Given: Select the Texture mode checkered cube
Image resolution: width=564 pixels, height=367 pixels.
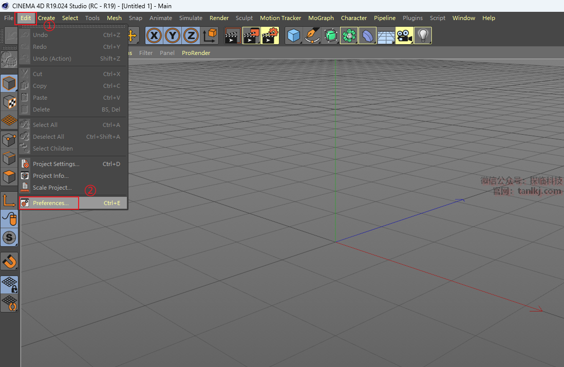Looking at the screenshot, I should [x=10, y=102].
